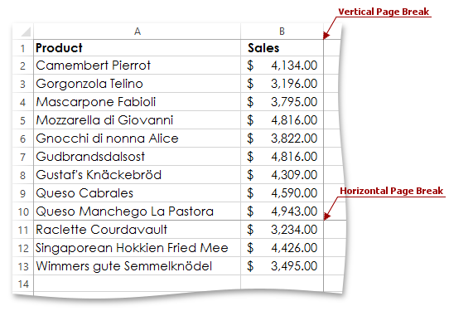Select the Queso Manchego La Pastora cell
The image size is (449, 311).
click(x=138, y=211)
